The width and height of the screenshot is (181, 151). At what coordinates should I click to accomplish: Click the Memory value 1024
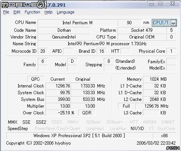click(151, 79)
